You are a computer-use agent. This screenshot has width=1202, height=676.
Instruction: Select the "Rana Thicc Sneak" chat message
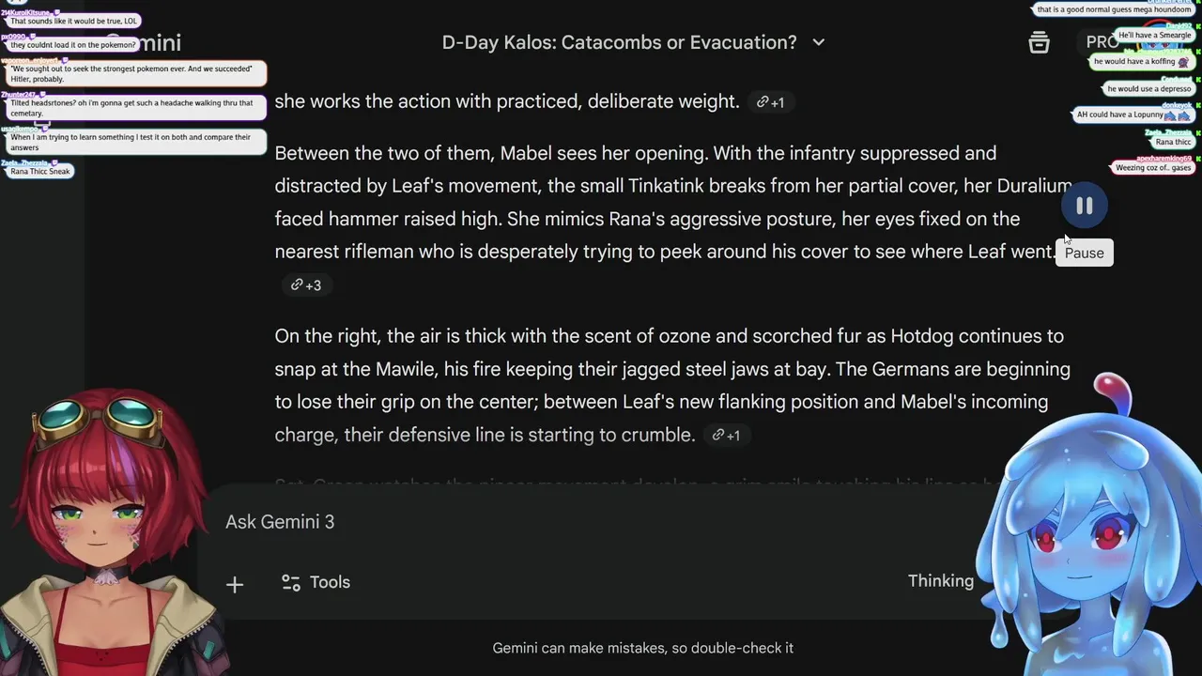click(x=40, y=172)
